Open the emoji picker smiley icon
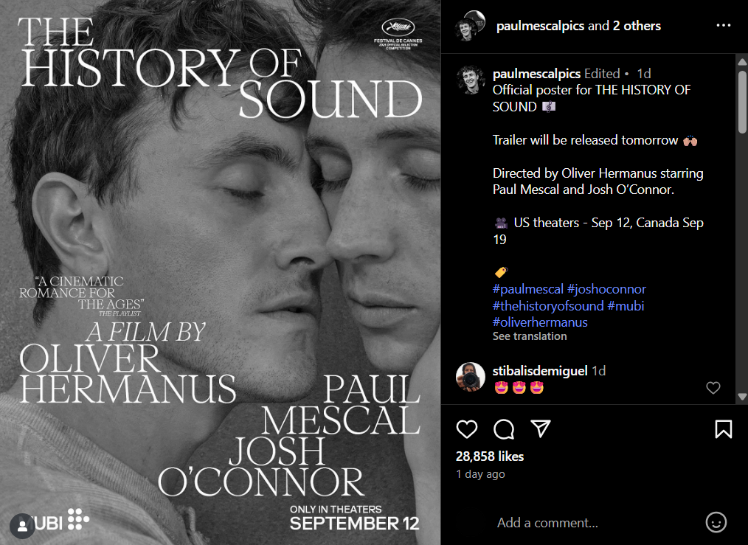 point(716,522)
